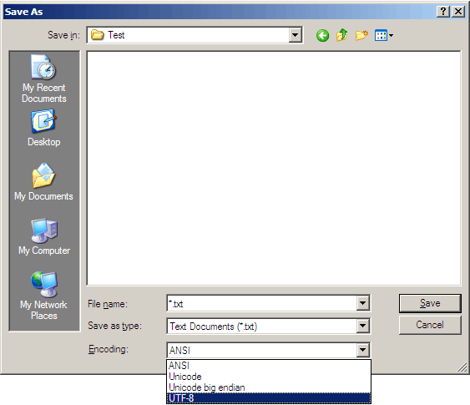Close the Save As dialog

(458, 12)
